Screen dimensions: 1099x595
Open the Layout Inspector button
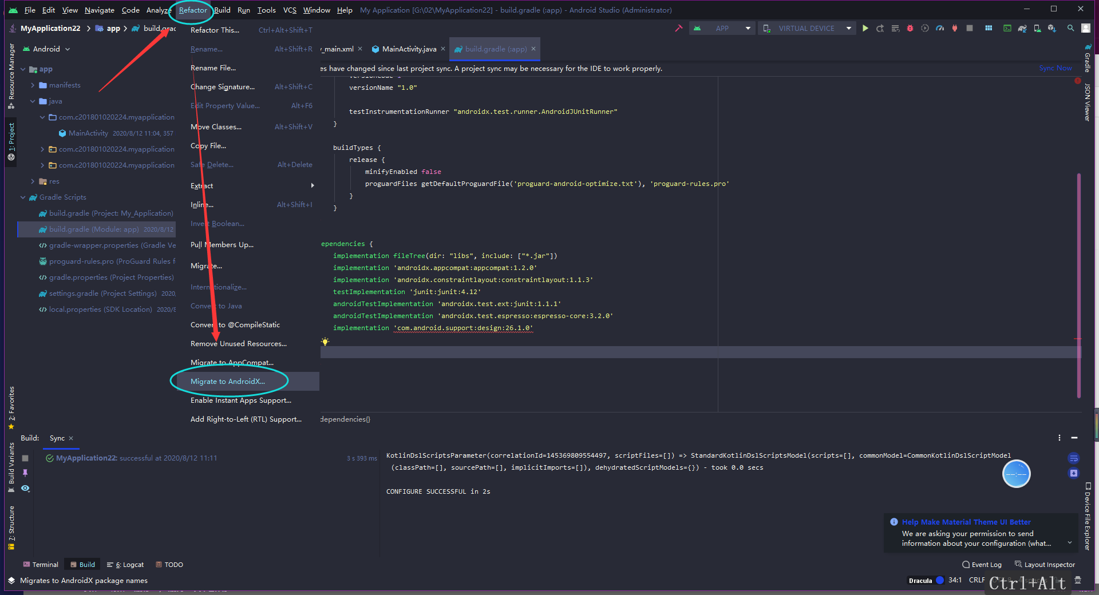click(1045, 565)
